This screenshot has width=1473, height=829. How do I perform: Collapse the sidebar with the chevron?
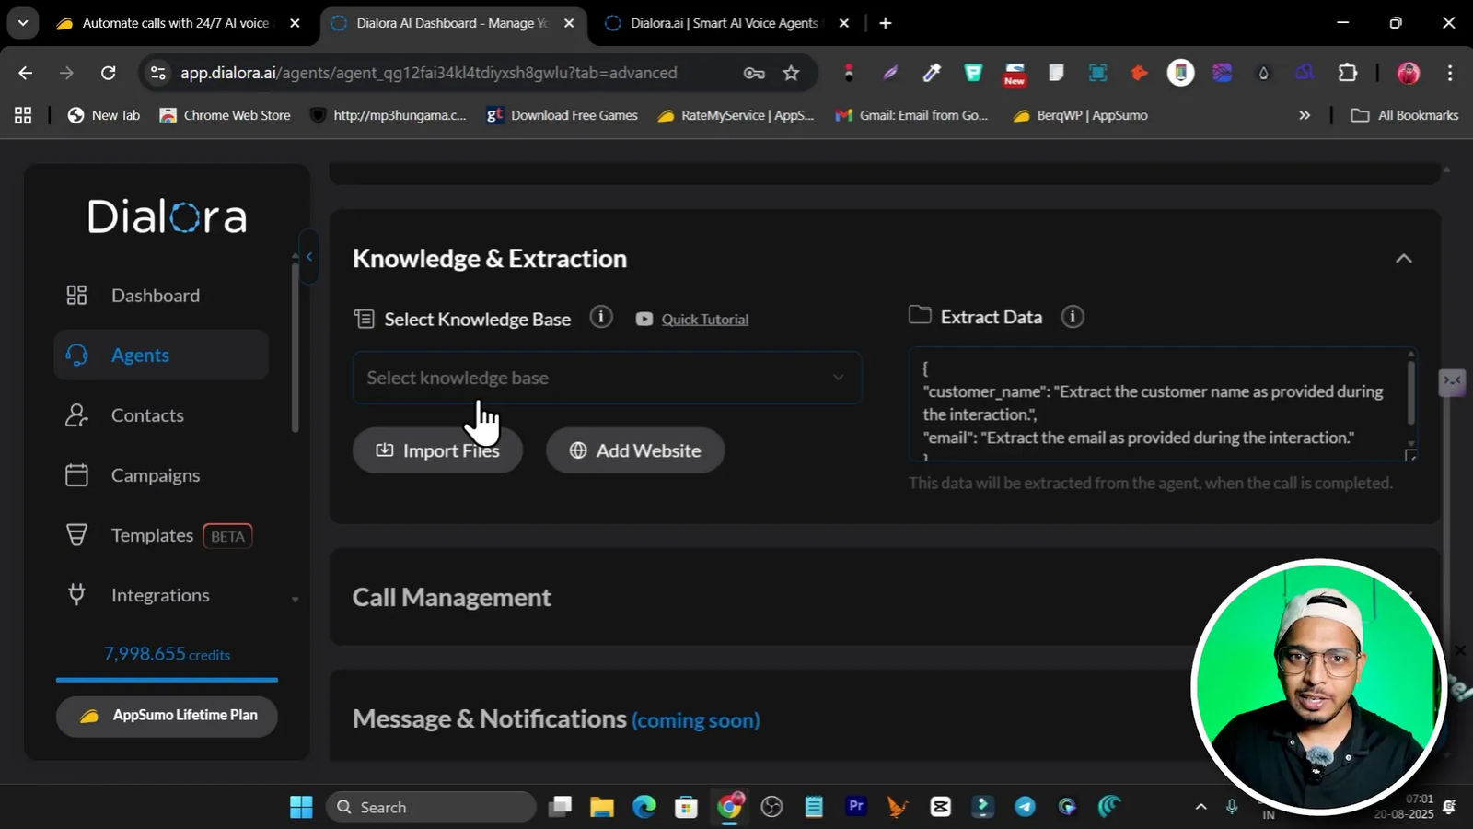tap(309, 257)
